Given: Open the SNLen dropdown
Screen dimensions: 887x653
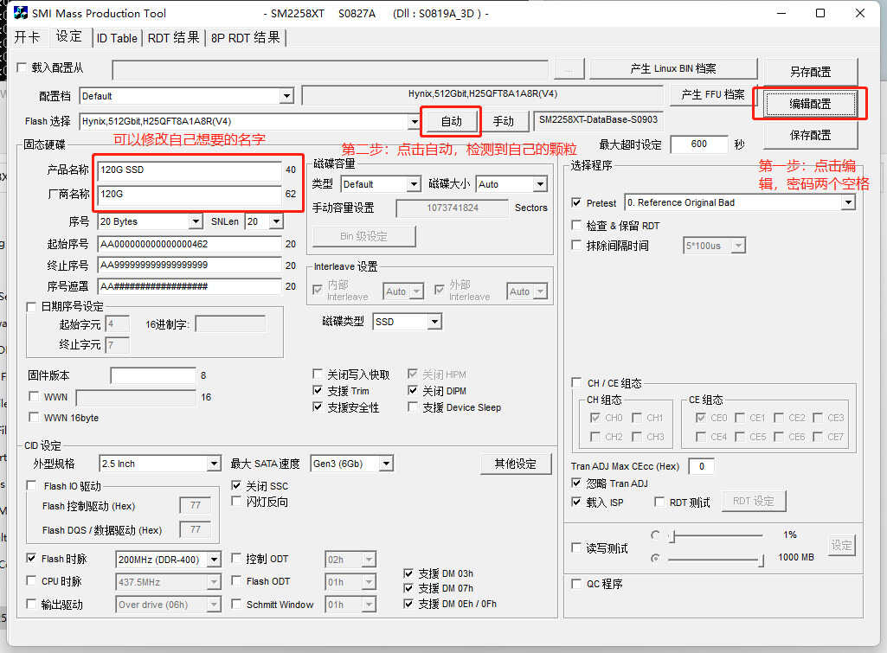Looking at the screenshot, I should tap(276, 221).
